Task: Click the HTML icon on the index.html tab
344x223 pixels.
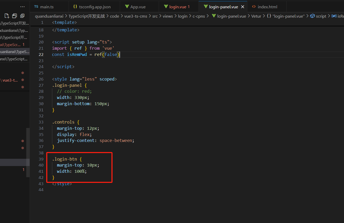Action: pyautogui.click(x=254, y=7)
